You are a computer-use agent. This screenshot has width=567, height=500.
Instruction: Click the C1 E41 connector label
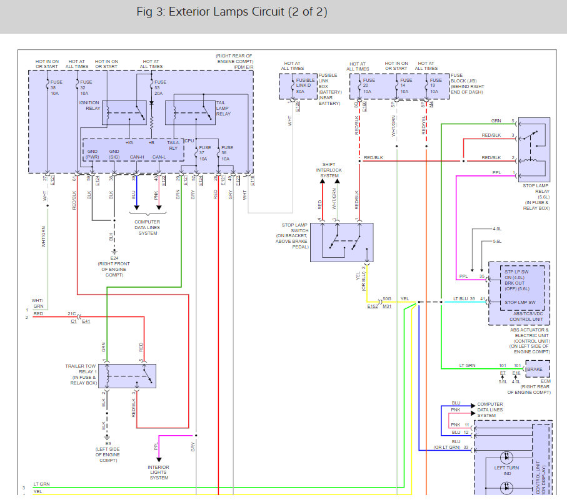tap(80, 321)
